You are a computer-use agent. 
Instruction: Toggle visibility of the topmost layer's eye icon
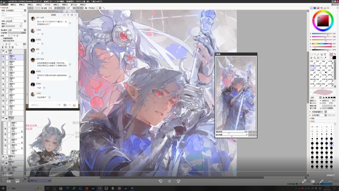pos(3,51)
